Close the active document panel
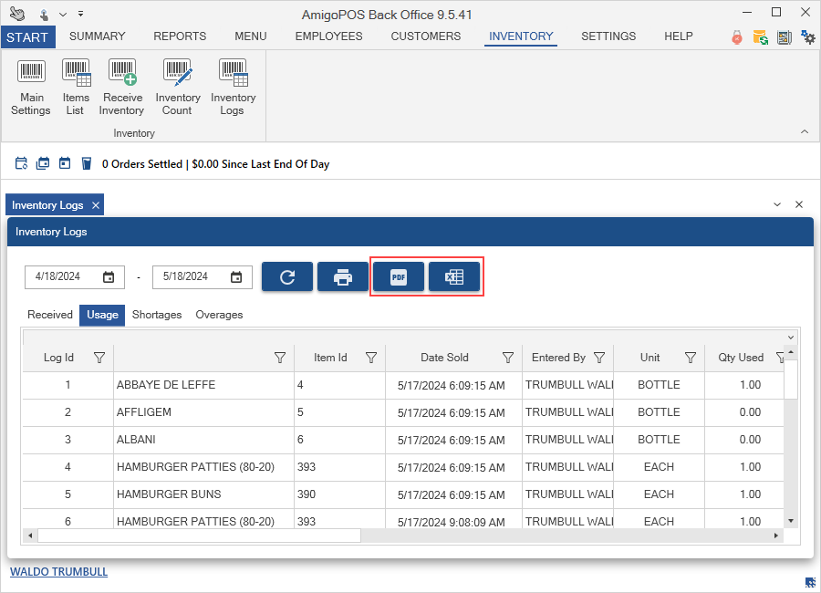Image resolution: width=821 pixels, height=593 pixels. click(799, 205)
